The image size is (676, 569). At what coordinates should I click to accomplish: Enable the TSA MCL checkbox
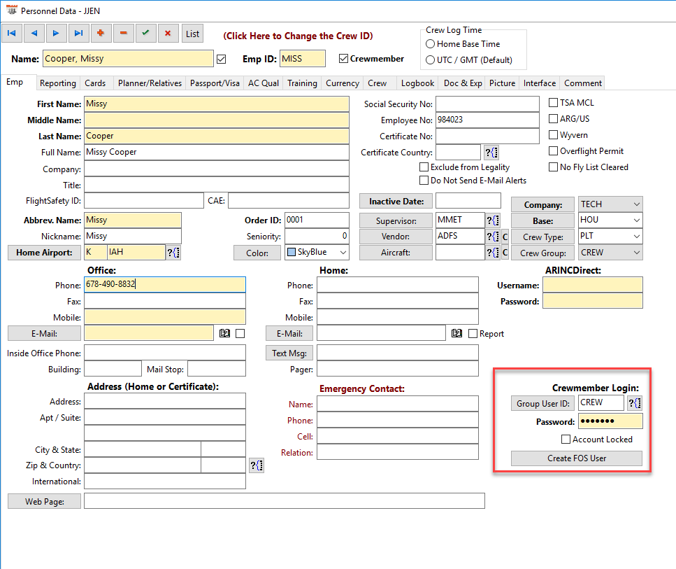click(554, 103)
